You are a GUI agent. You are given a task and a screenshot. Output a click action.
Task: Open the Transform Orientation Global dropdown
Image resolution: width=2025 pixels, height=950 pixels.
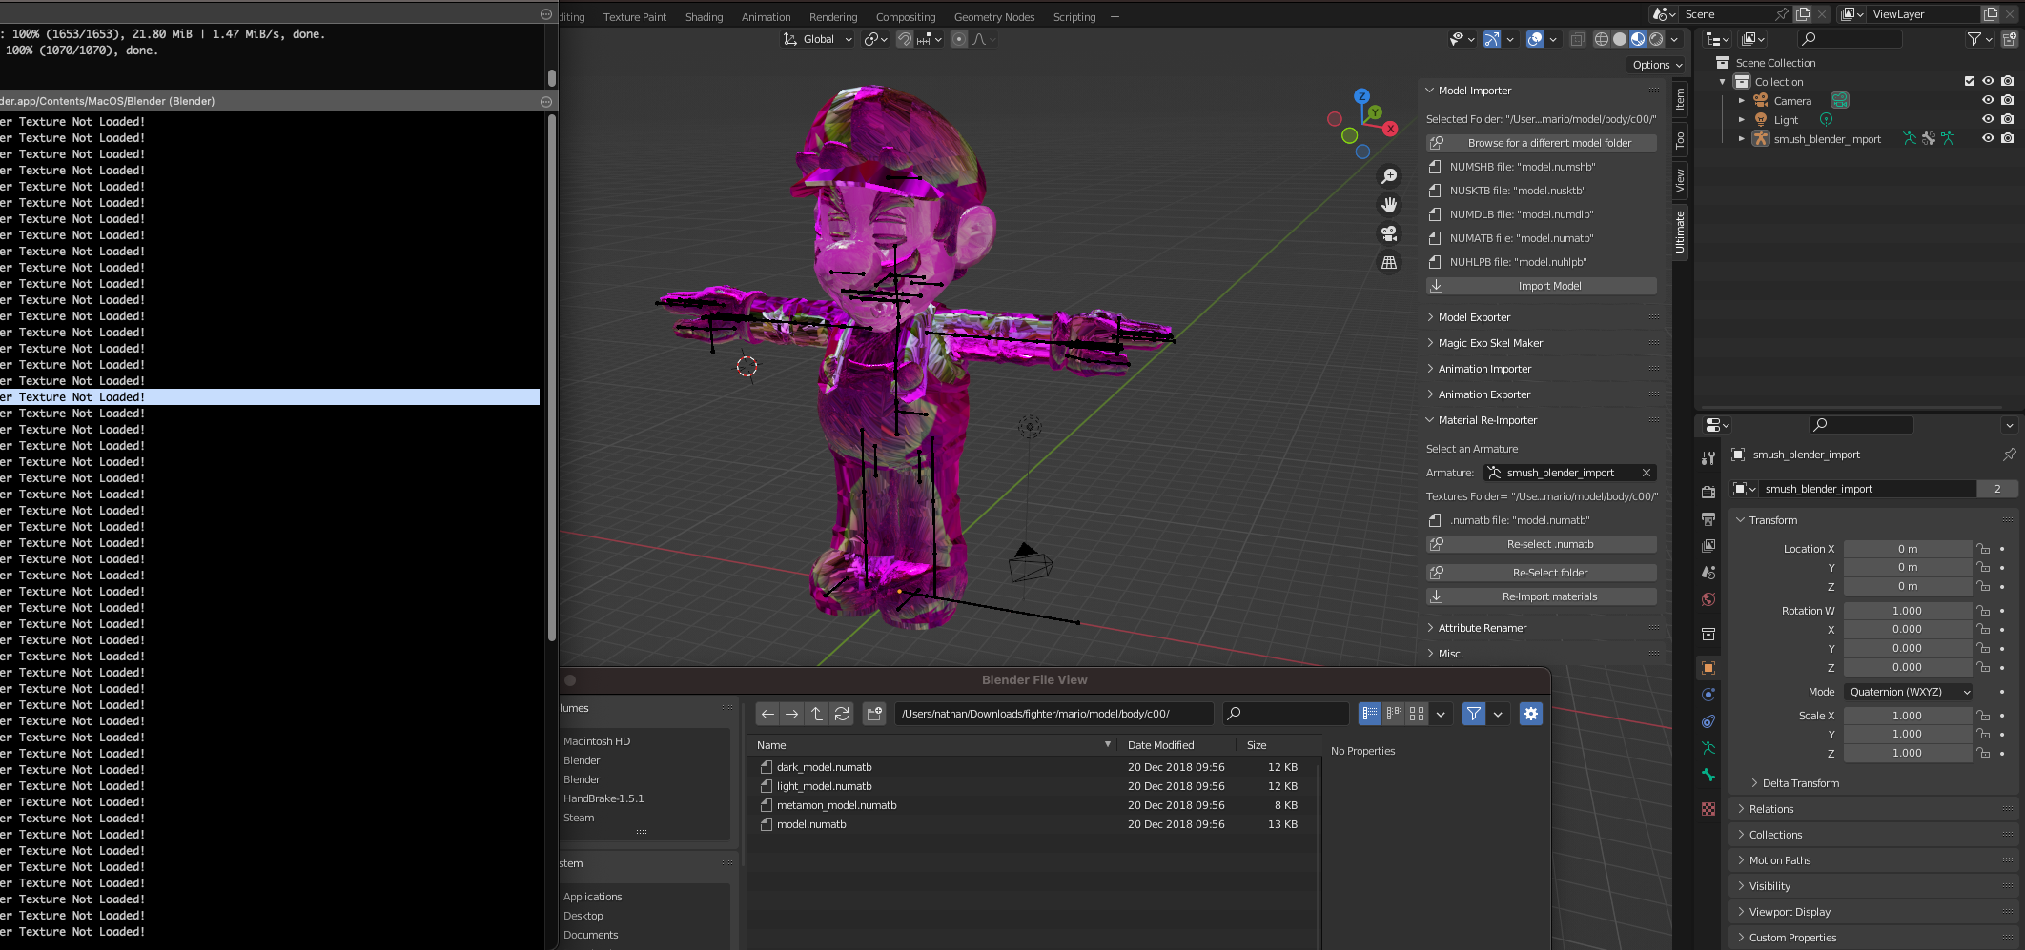[817, 39]
